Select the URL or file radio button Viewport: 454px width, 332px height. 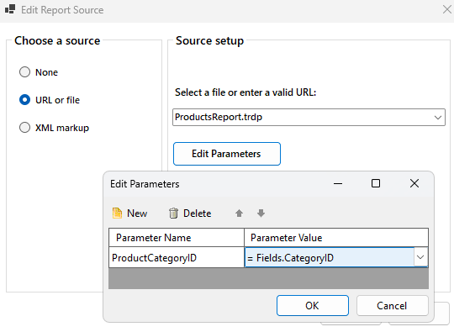click(24, 100)
